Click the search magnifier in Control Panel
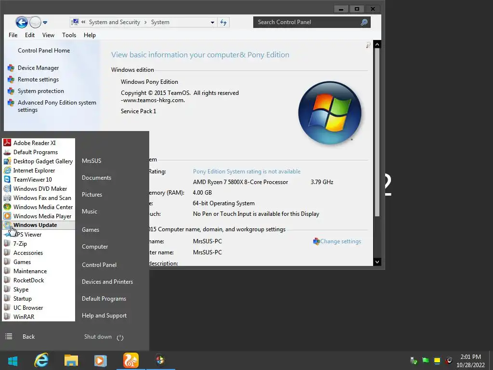 (x=364, y=22)
